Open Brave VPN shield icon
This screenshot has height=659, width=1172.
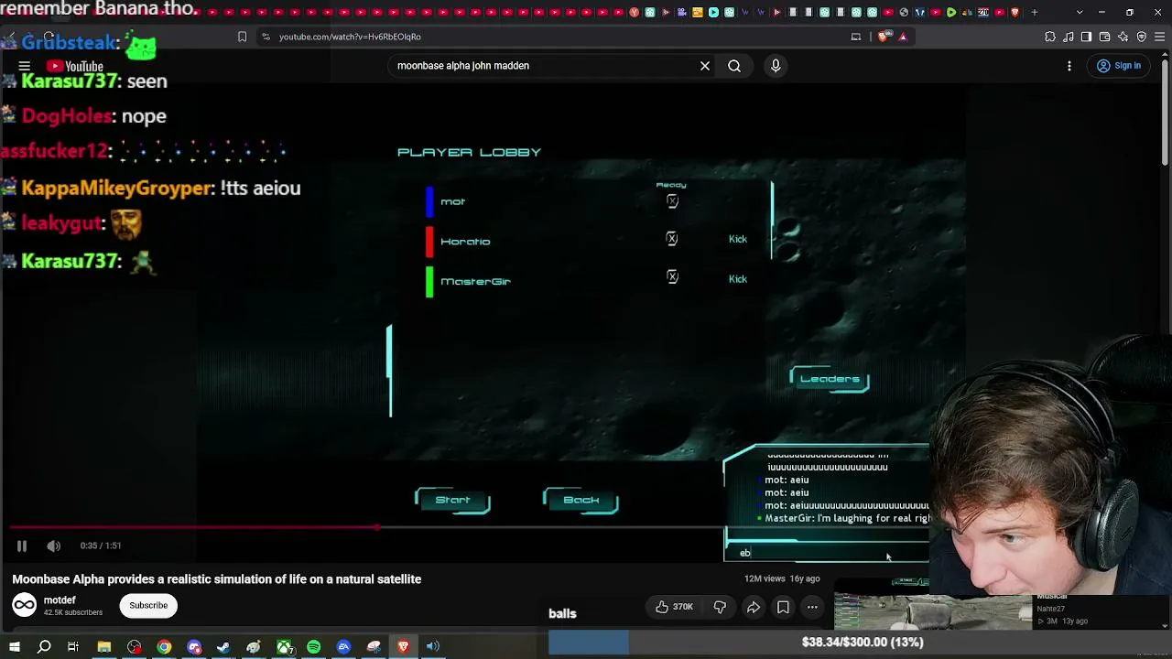pos(1142,37)
